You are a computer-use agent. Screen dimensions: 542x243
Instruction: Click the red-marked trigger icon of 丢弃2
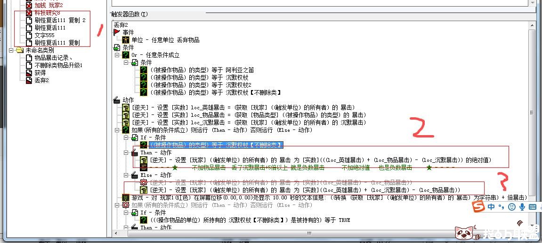tap(29, 80)
